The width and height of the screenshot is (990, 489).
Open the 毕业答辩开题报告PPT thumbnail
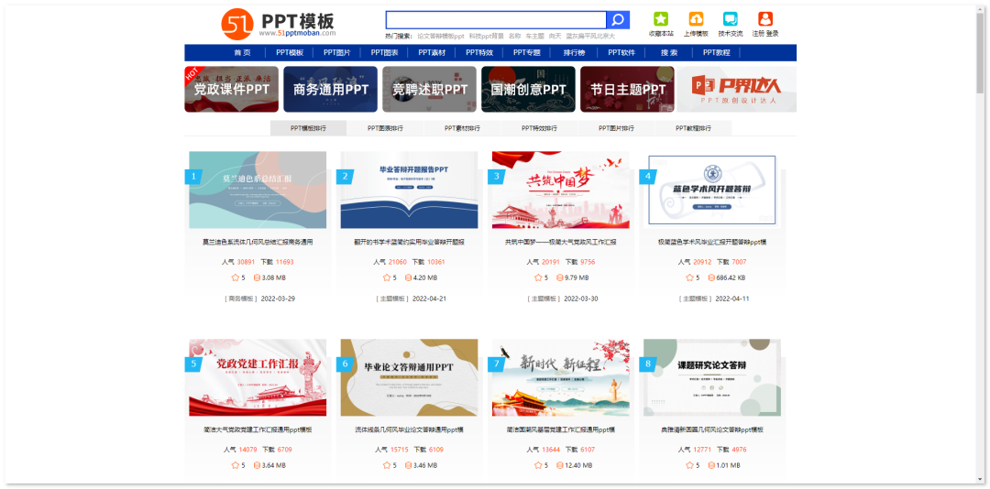tap(409, 190)
